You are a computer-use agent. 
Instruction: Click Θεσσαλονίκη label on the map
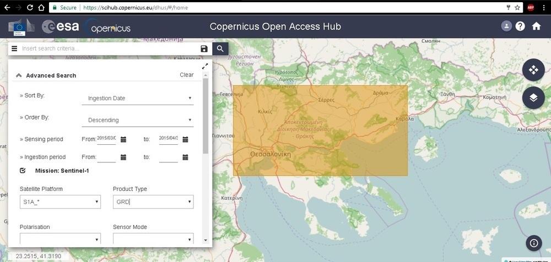pyautogui.click(x=271, y=154)
